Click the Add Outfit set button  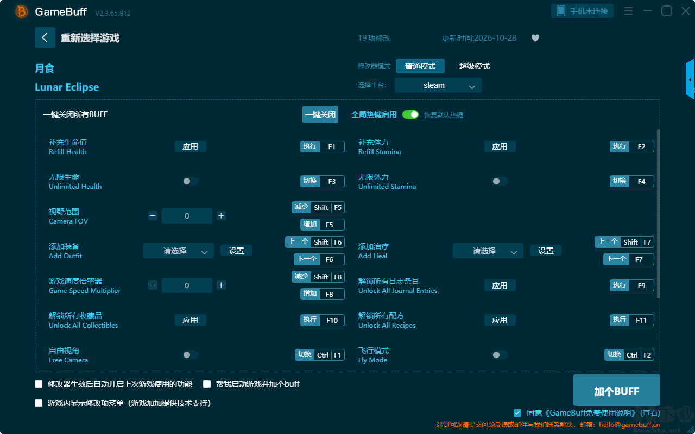236,251
